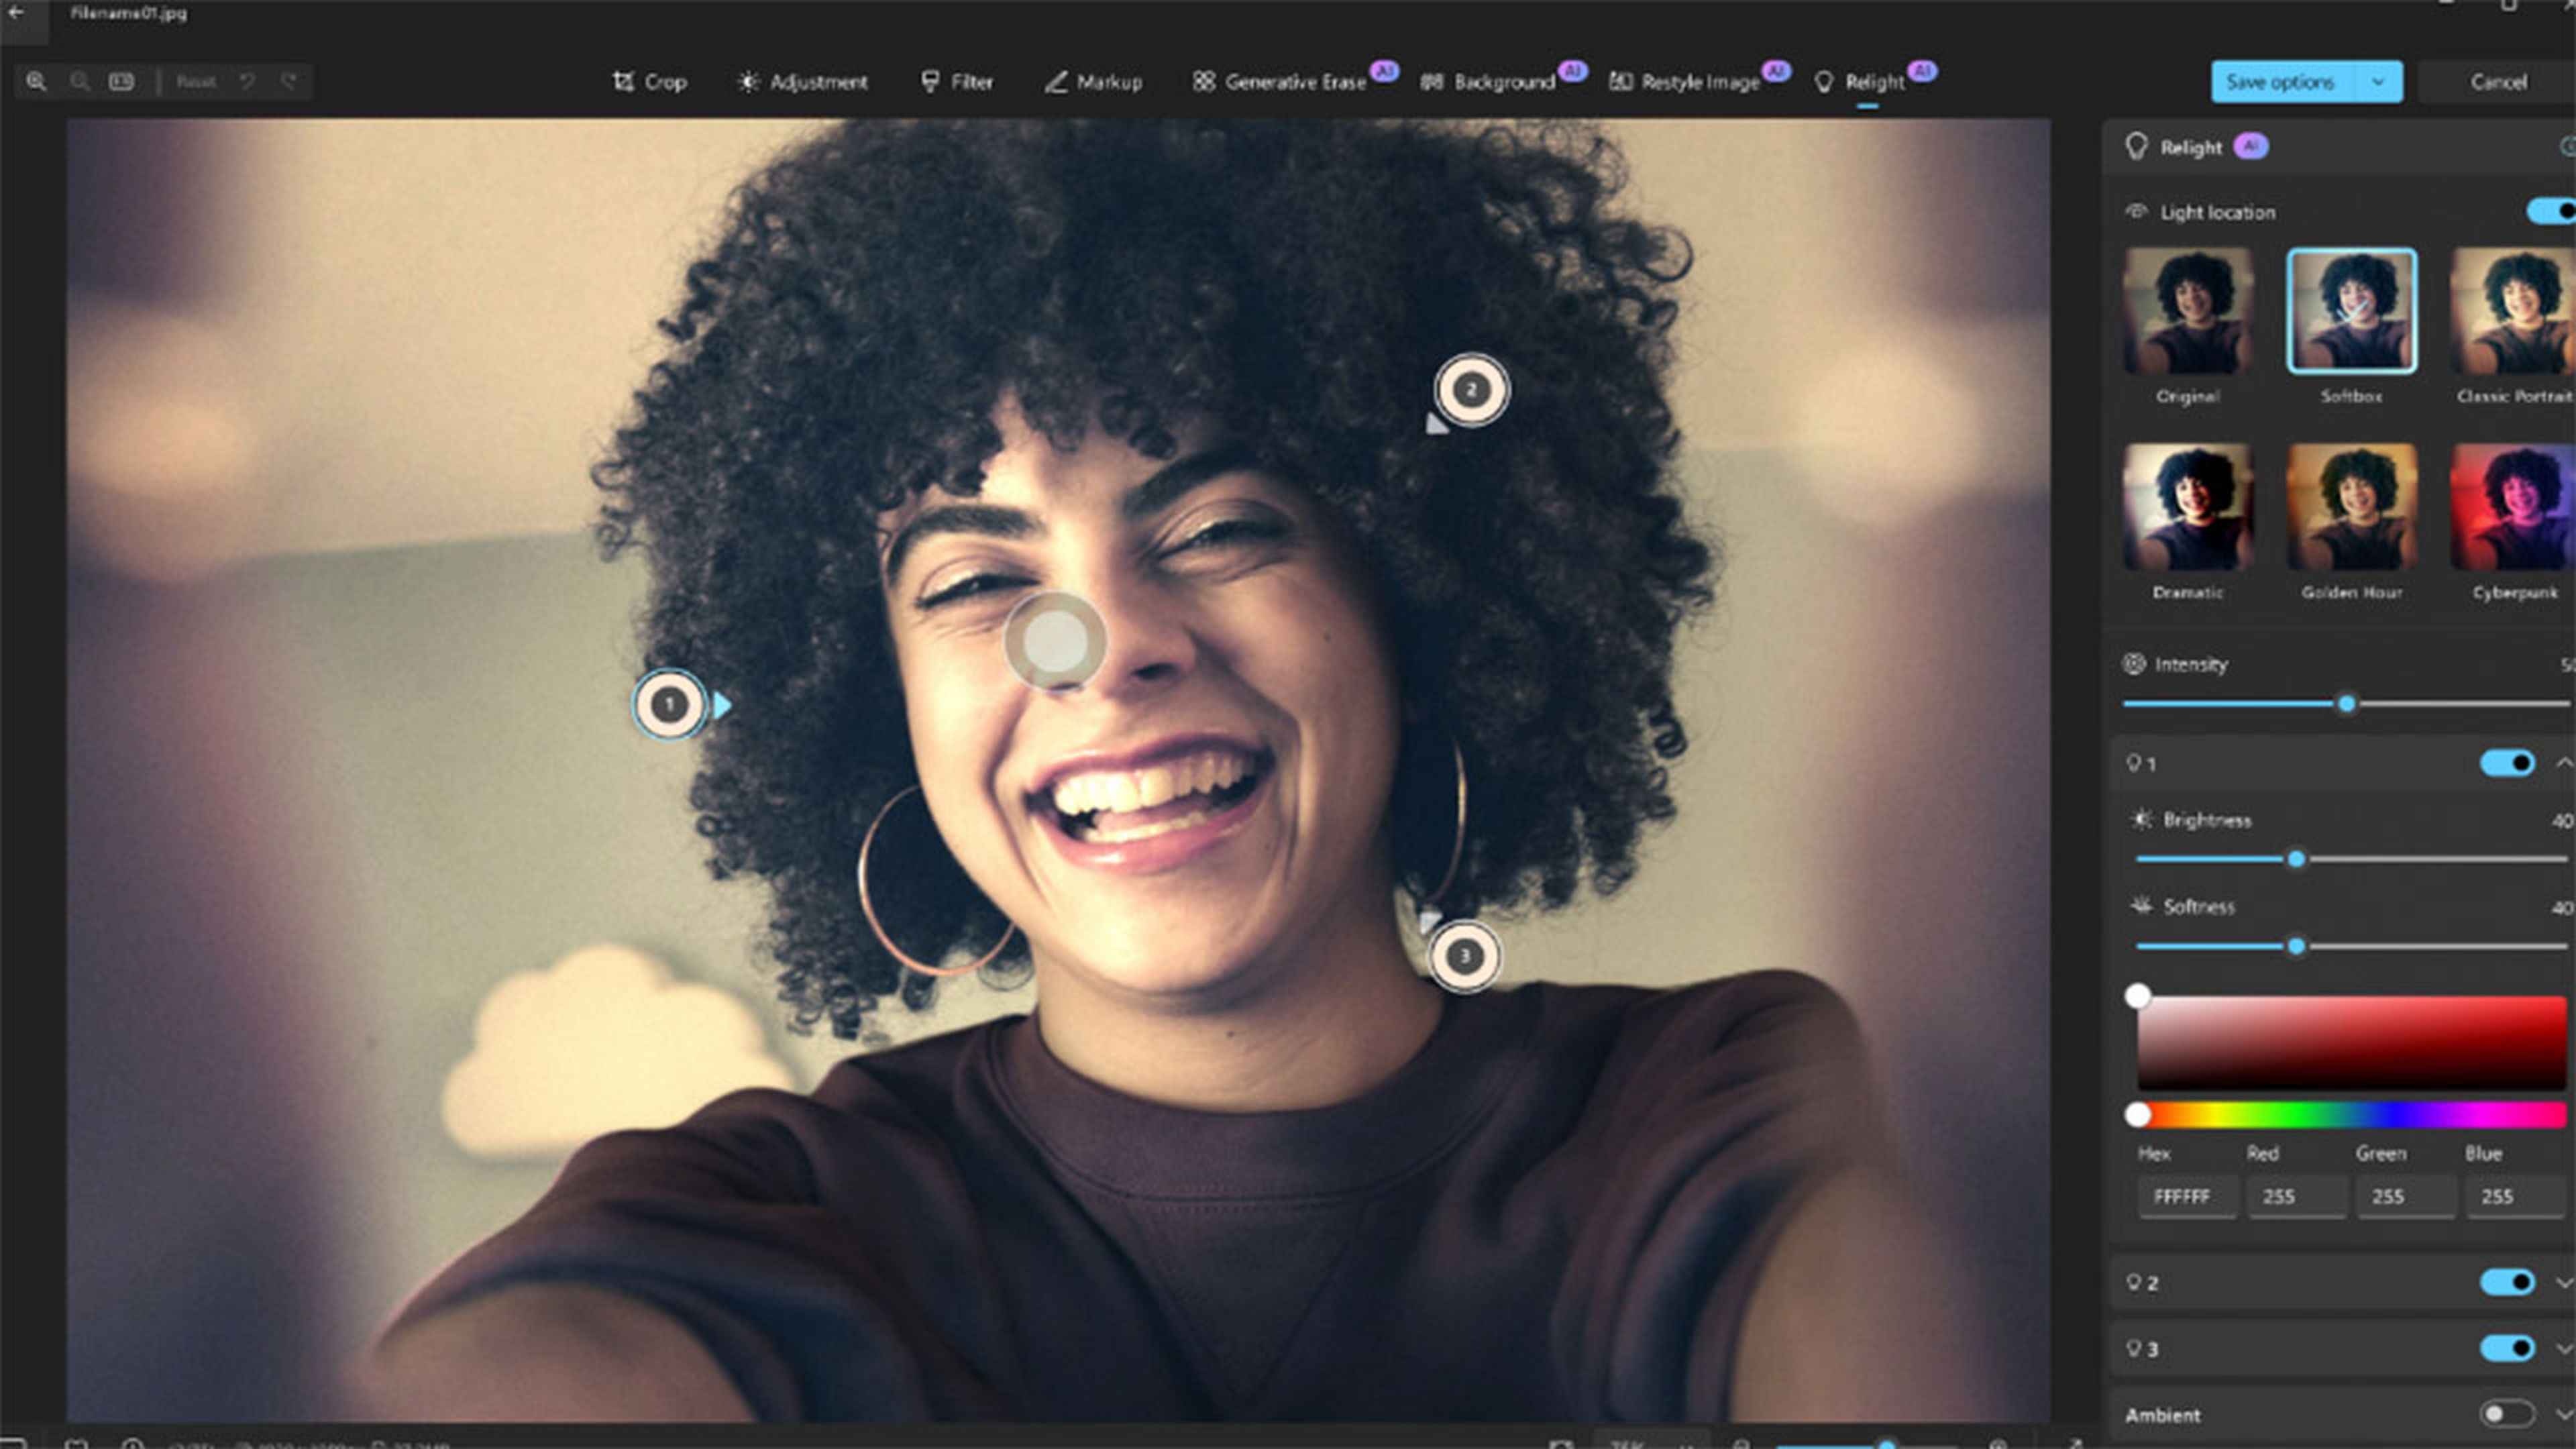Open the Save options dropdown arrow
The height and width of the screenshot is (1449, 2576).
[x=2379, y=82]
